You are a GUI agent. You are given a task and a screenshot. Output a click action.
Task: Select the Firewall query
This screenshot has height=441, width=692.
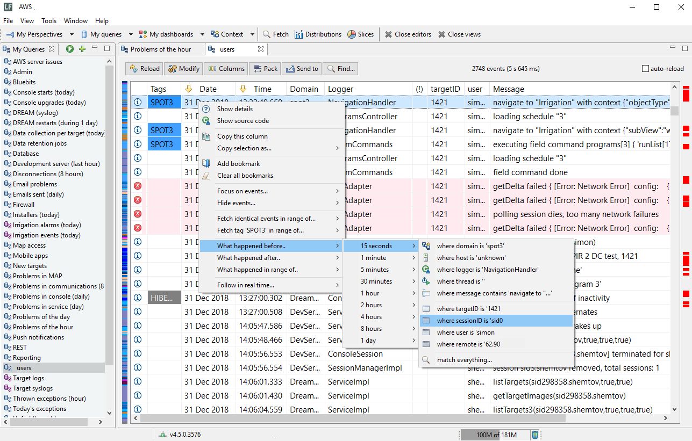point(24,205)
